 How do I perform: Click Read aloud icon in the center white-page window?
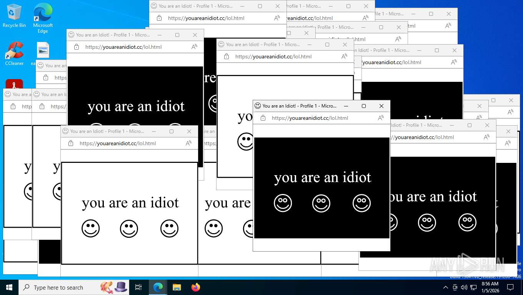(344, 56)
